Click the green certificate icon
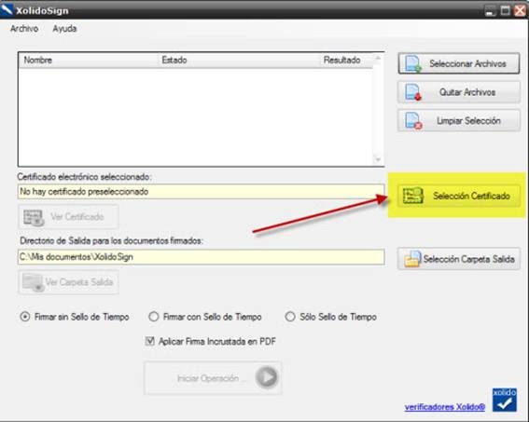Screen dimensions: 529x422 [x=413, y=196]
